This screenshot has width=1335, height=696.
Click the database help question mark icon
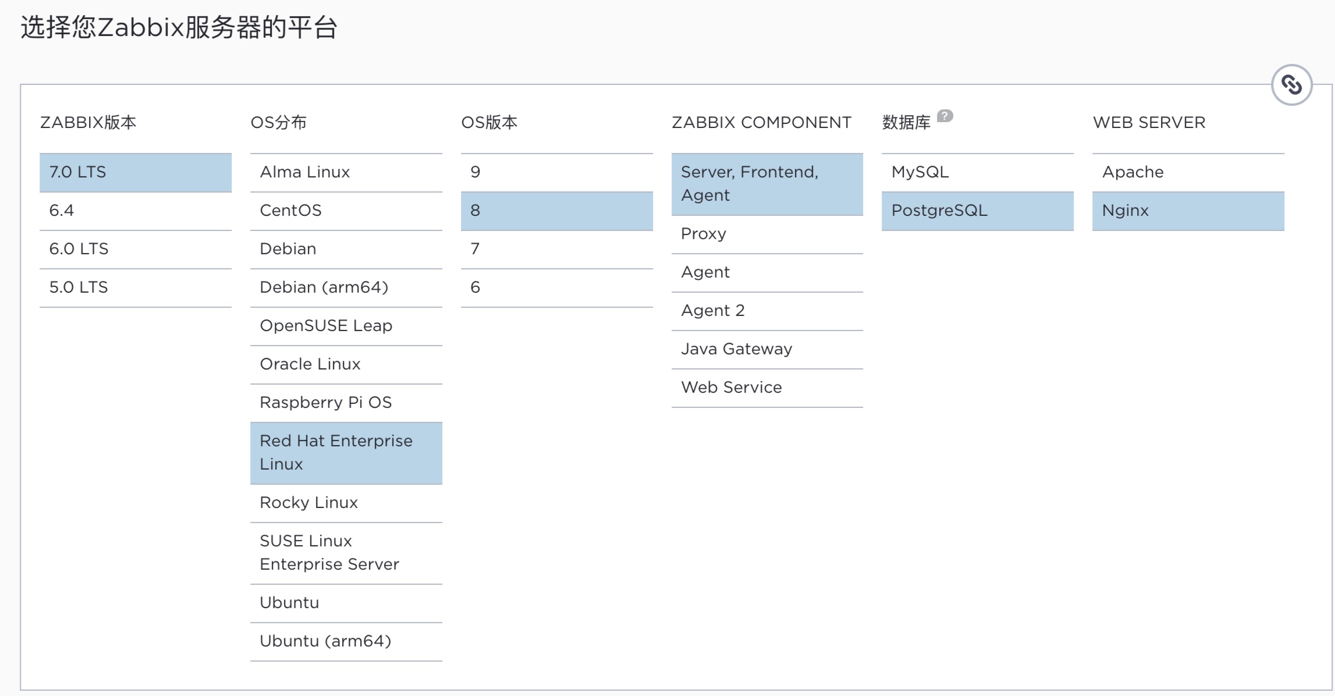point(945,116)
